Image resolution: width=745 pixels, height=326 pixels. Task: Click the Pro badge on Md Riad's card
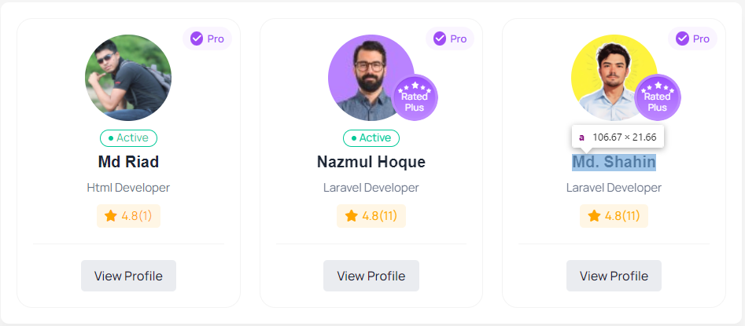[207, 38]
